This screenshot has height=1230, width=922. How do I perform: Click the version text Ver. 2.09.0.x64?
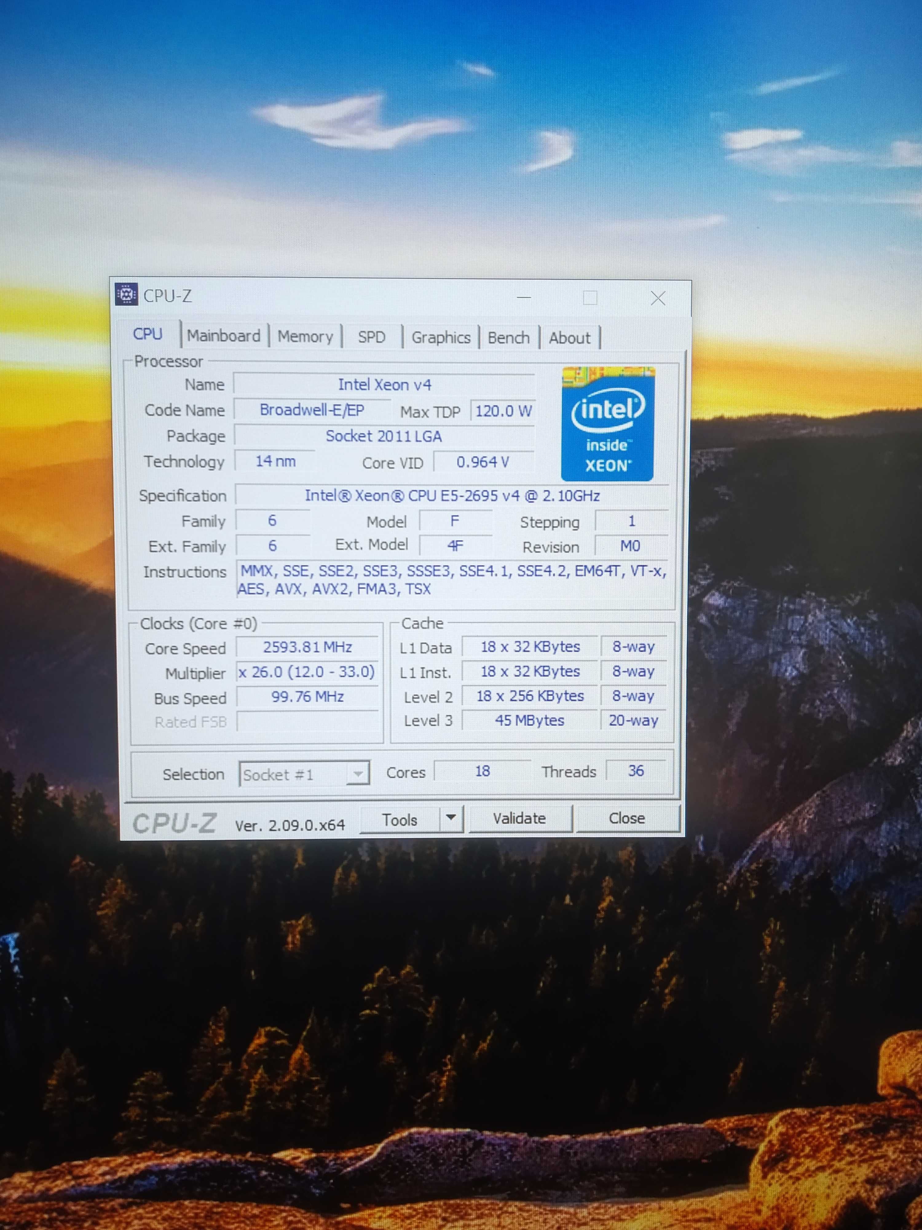point(290,825)
